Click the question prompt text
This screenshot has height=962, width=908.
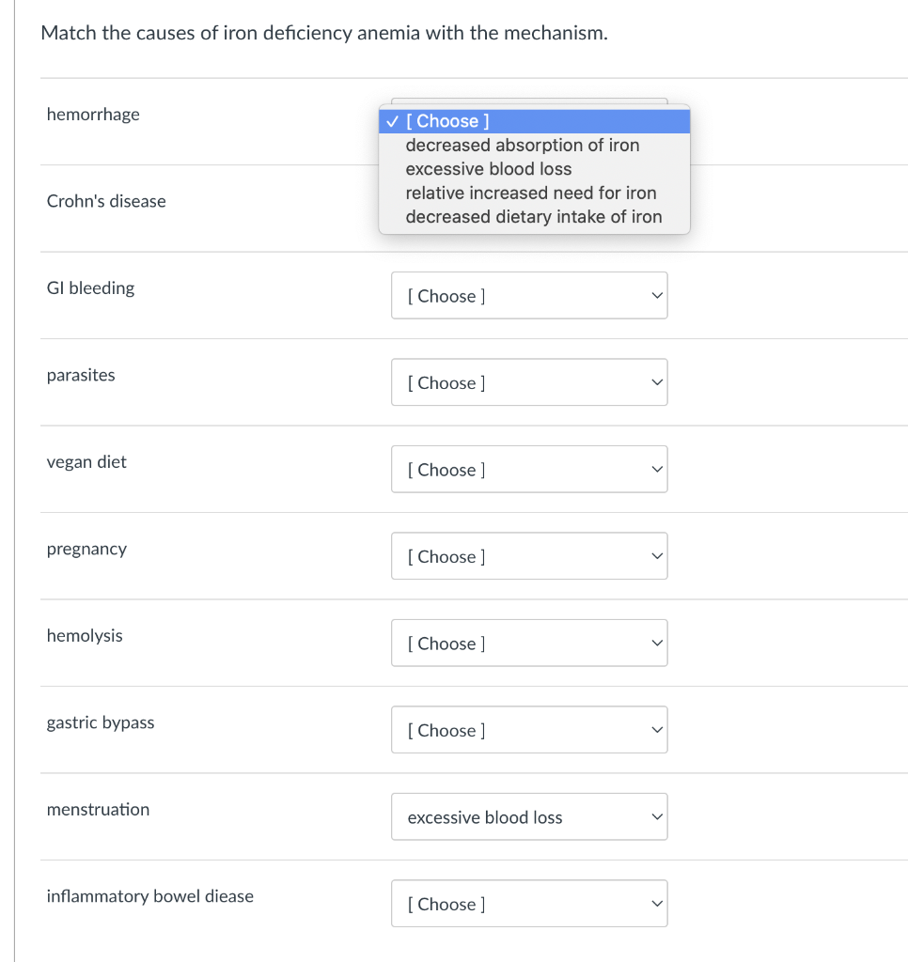click(324, 34)
